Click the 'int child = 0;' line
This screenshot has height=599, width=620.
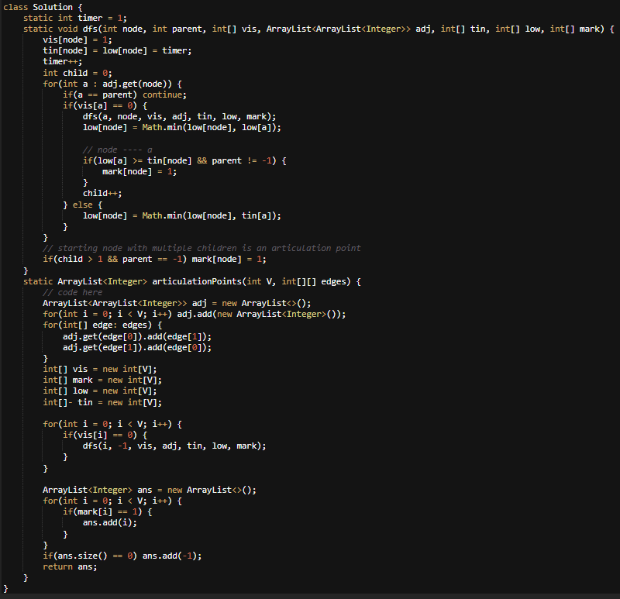[x=77, y=73]
